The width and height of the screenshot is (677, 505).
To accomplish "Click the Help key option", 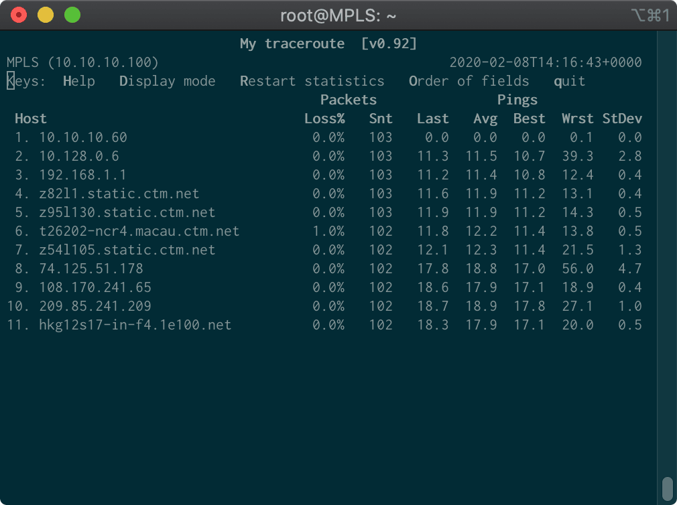I will 78,82.
